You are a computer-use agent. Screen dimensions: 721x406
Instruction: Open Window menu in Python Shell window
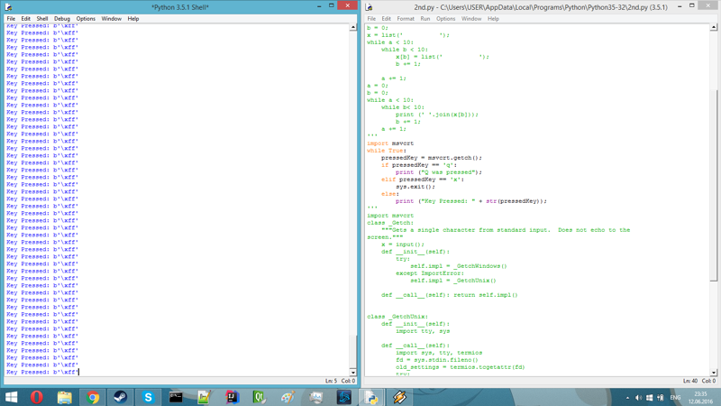[x=111, y=19]
